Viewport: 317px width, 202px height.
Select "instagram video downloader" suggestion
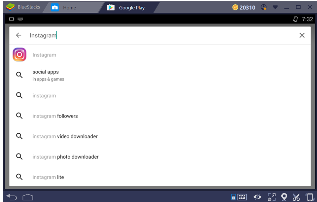click(x=65, y=136)
